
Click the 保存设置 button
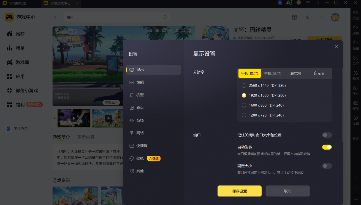click(x=240, y=191)
